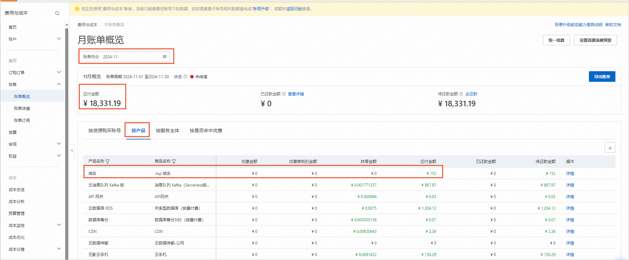Click the 应付金额 ¥ 18,331.19 value

coord(102,103)
